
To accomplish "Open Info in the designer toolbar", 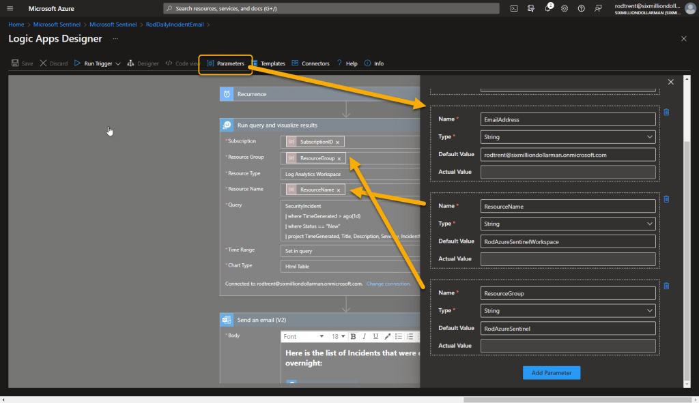I will [x=373, y=63].
